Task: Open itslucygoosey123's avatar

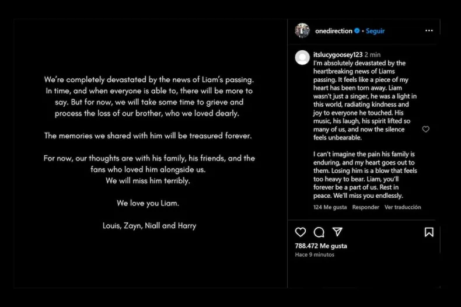Action: (x=302, y=57)
